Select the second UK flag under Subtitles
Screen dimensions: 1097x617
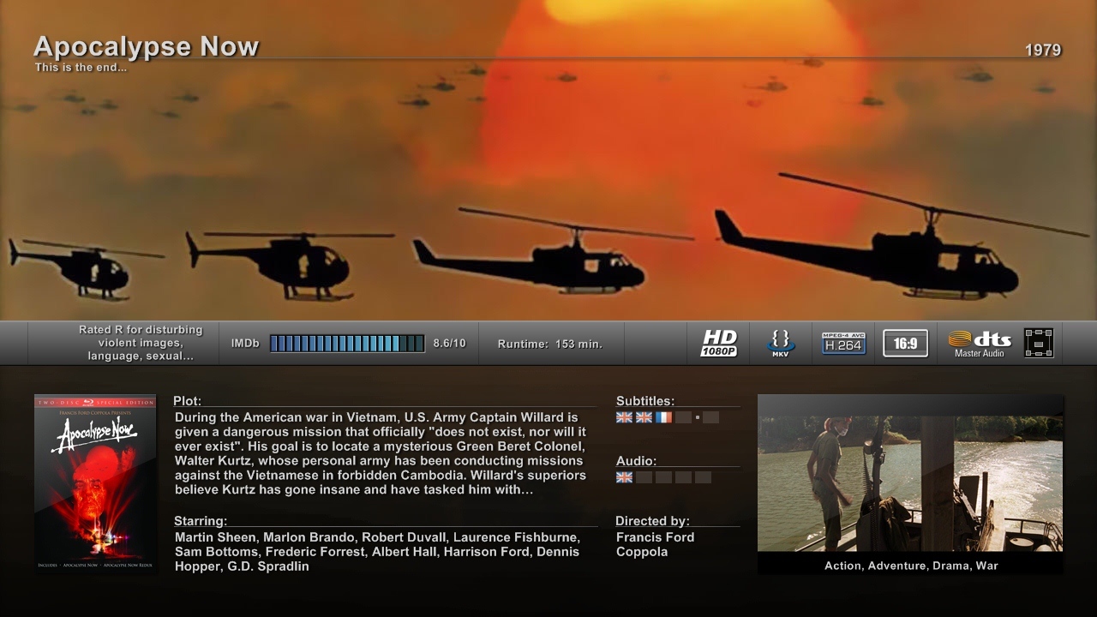pos(644,417)
